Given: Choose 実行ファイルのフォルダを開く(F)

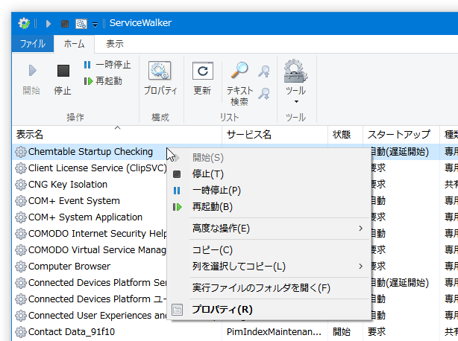Looking at the screenshot, I should coord(271,288).
